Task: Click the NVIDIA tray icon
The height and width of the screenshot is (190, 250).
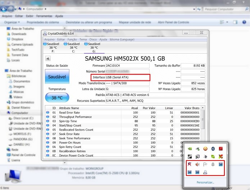Action: tap(190, 148)
